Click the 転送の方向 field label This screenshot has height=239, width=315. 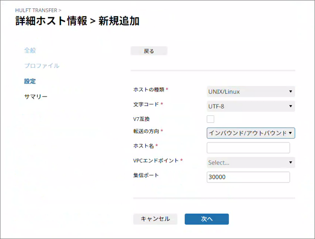145,131
